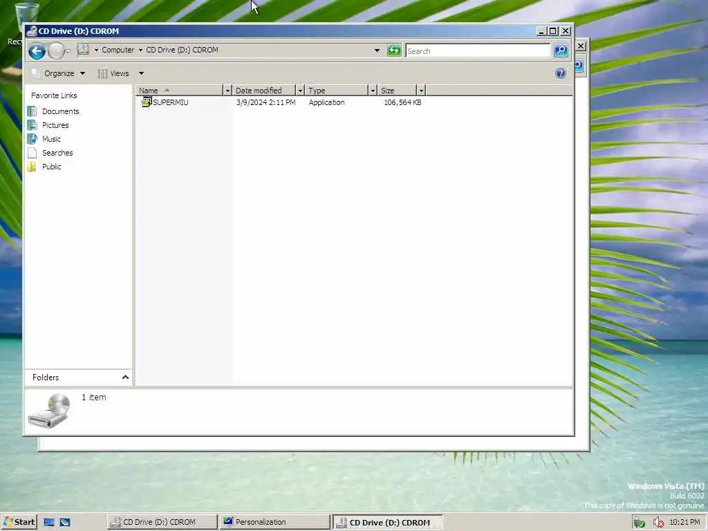
Task: Expand the arrow before Computer breadcrumb
Action: (96, 50)
